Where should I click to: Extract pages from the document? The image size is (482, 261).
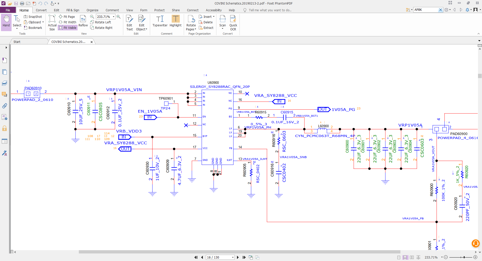pyautogui.click(x=206, y=28)
